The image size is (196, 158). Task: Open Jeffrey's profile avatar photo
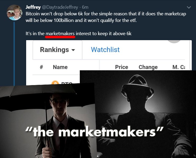pos(15,12)
